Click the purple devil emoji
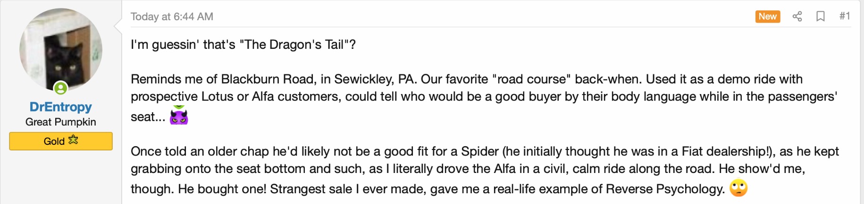Image resolution: width=864 pixels, height=204 pixels. coord(179,116)
